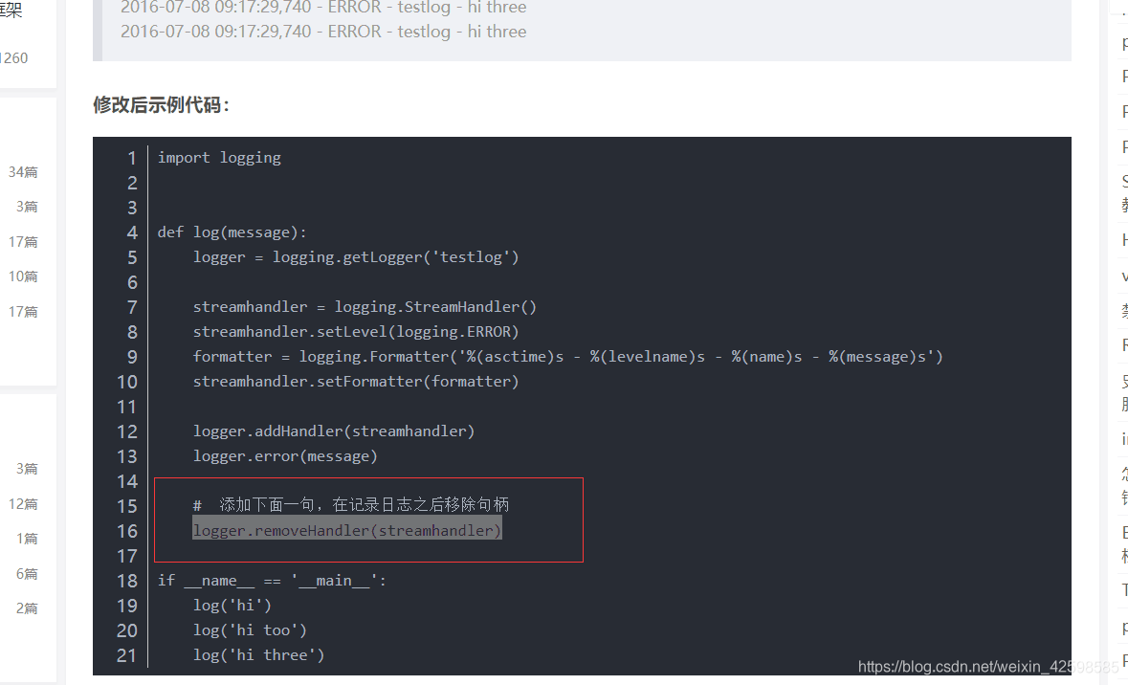Click the log('hi too') call line
Image resolution: width=1128 pixels, height=685 pixels.
click(250, 630)
